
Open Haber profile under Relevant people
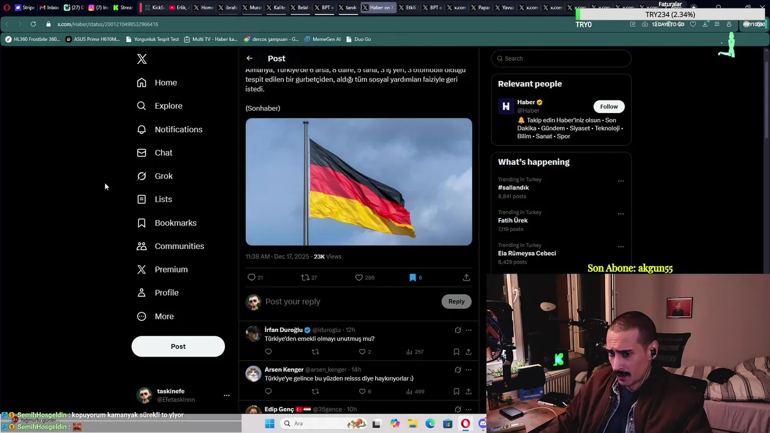526,102
